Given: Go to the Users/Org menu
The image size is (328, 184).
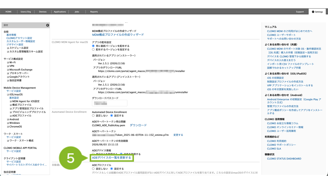Looking at the screenshot, I should click(x=26, y=12).
